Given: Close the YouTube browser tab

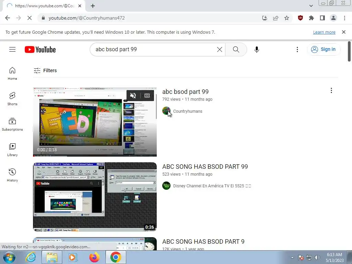Looking at the screenshot, I should (x=80, y=6).
